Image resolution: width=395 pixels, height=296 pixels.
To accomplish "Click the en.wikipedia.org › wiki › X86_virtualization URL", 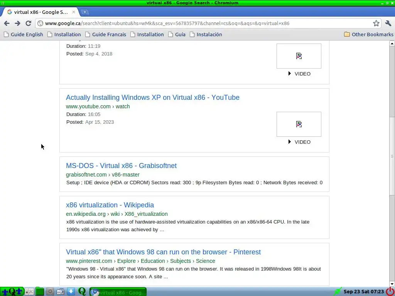I will (x=117, y=214).
